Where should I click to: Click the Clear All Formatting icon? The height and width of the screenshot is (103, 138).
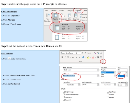95,53
